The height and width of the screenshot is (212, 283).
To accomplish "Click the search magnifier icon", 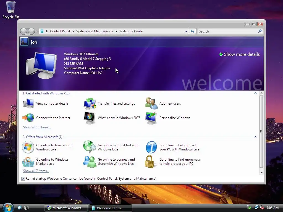I will point(260,31).
